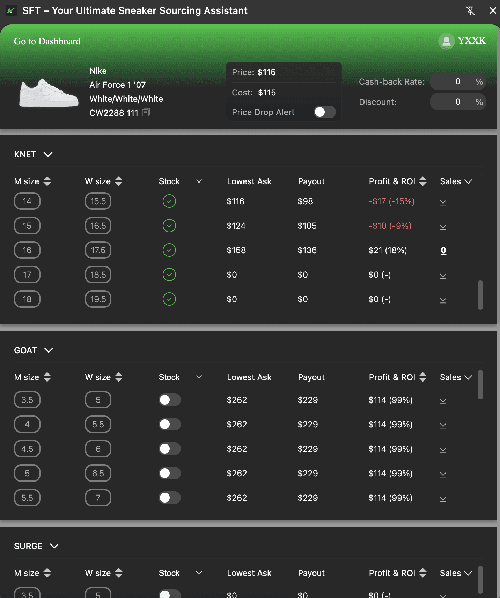This screenshot has width=500, height=598.
Task: Select GOAT M size 4.5 button
Action: coord(27,449)
